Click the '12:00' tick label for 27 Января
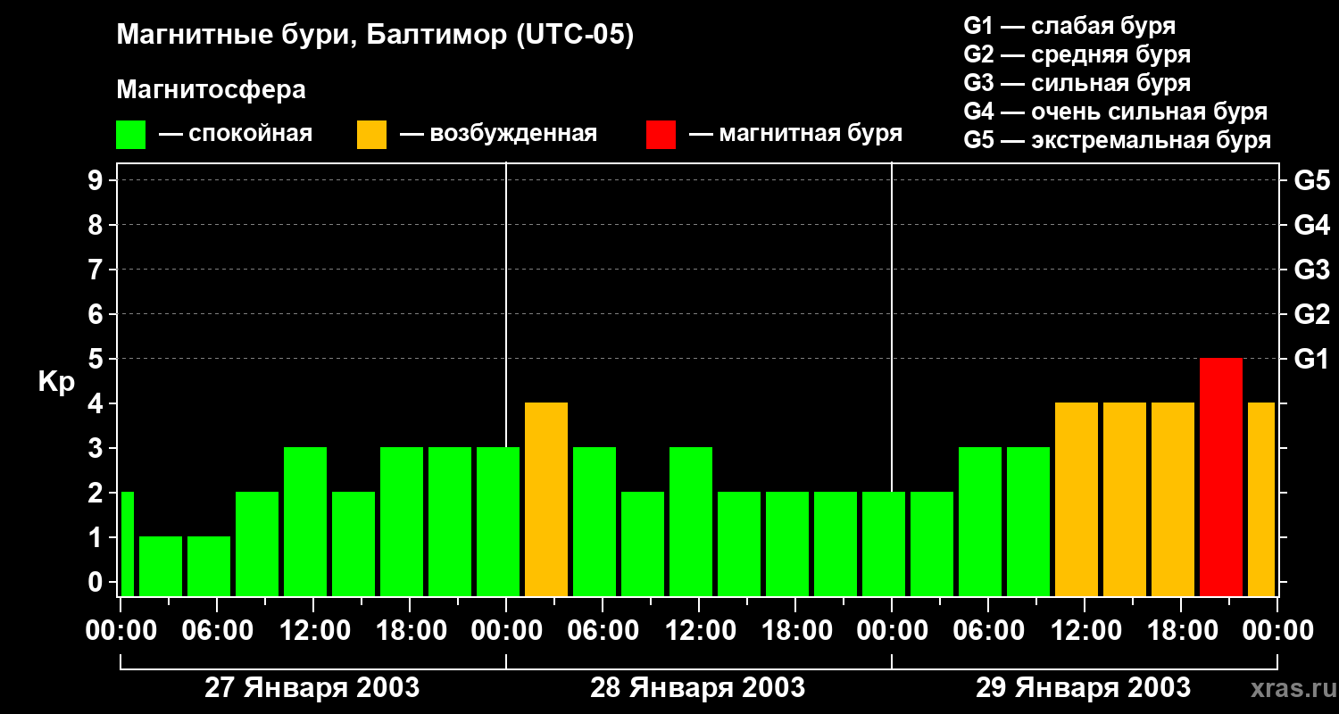Image resolution: width=1339 pixels, height=714 pixels. [313, 630]
